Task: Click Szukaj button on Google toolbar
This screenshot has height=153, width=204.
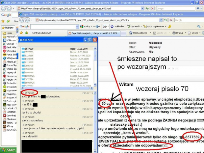Action: (85, 27)
